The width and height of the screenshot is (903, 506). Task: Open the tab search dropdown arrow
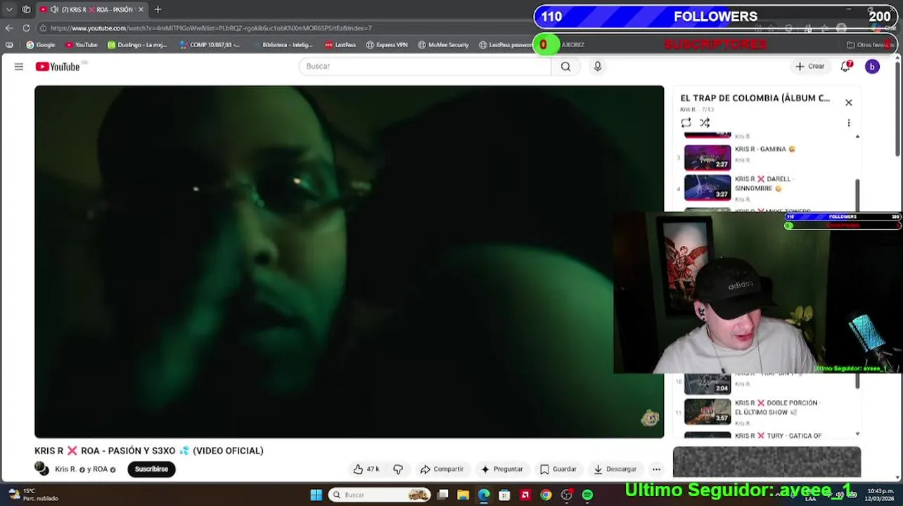coord(9,9)
